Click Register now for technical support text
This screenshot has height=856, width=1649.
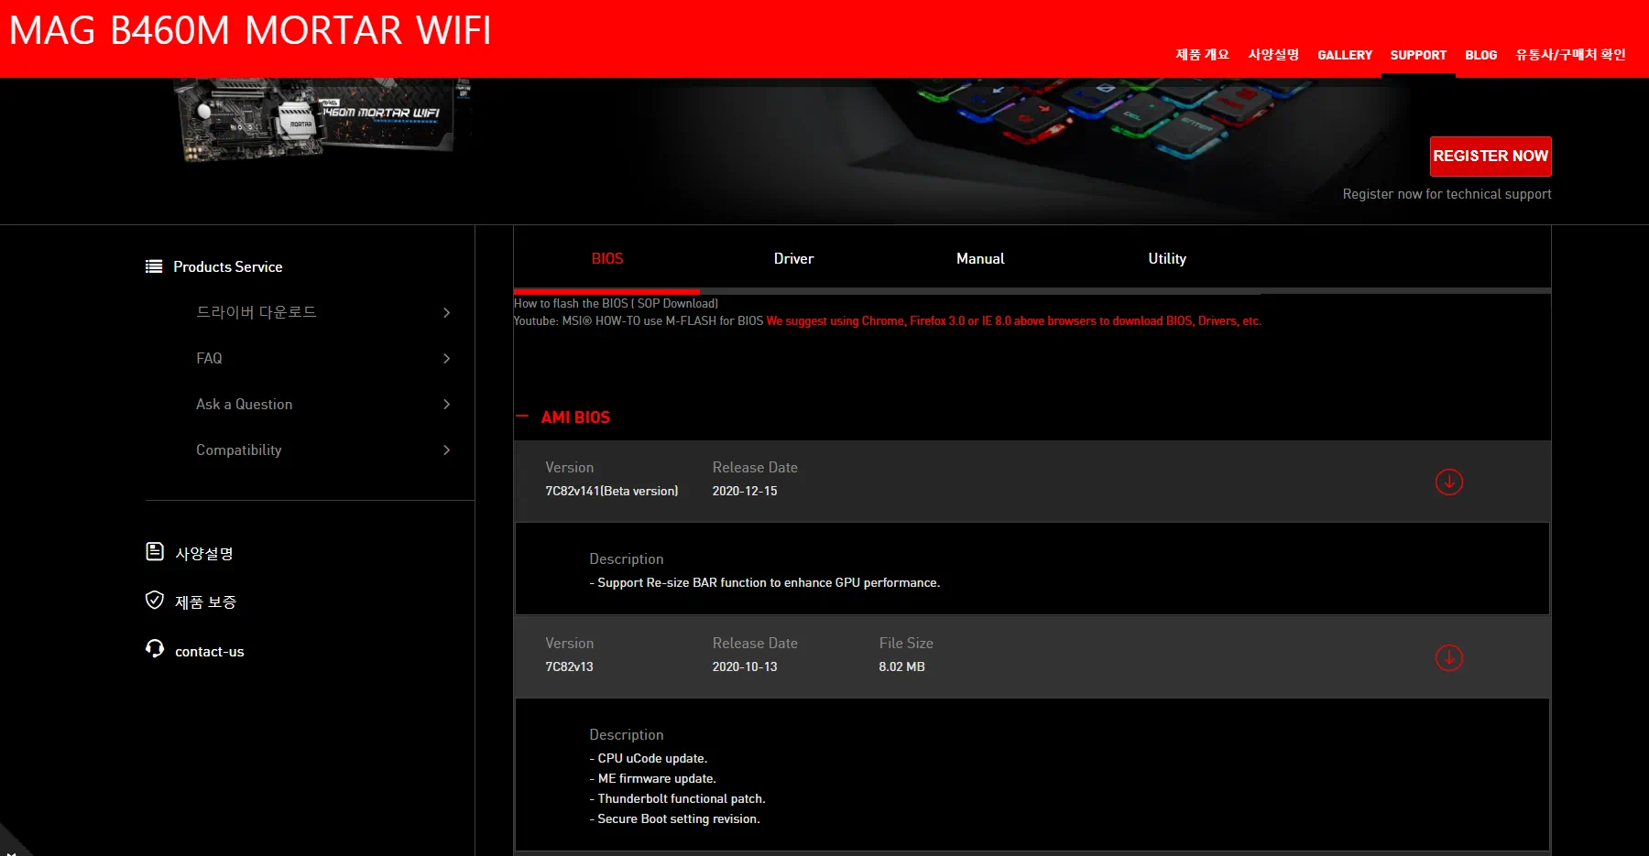click(x=1447, y=194)
